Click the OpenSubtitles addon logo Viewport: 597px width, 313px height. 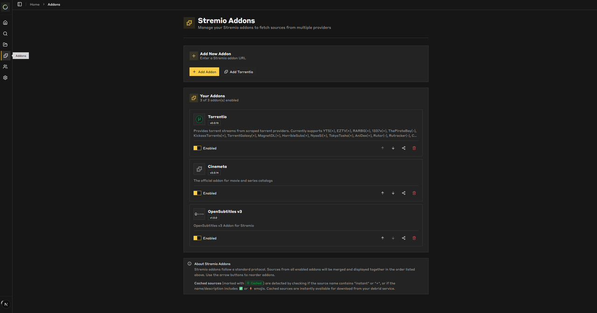point(199,214)
